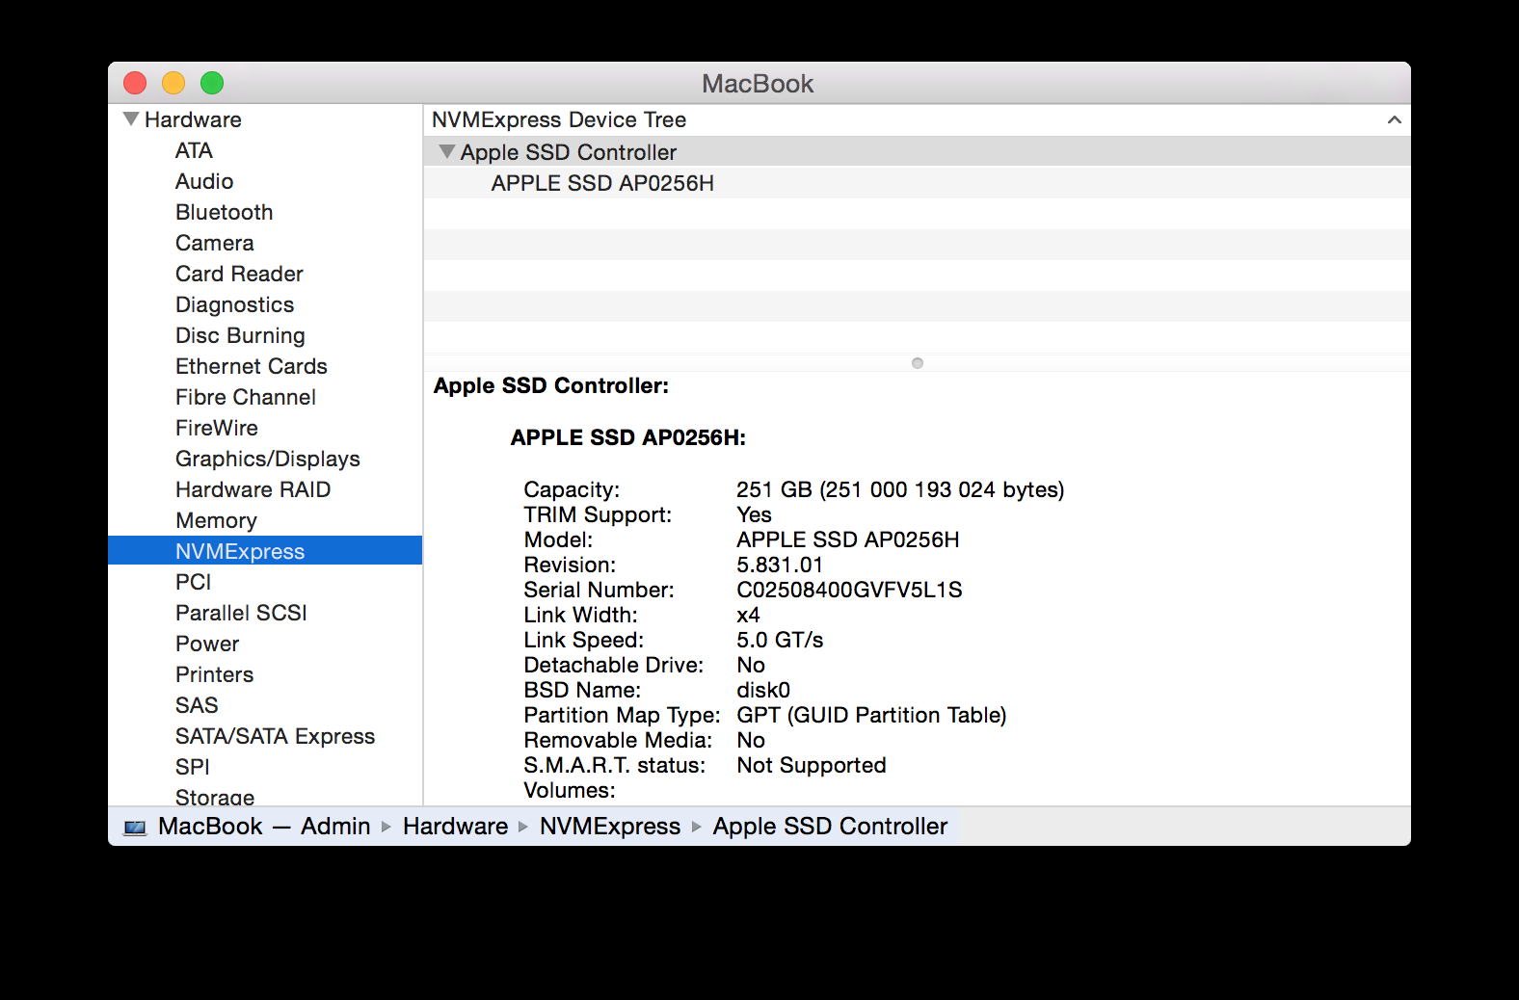The height and width of the screenshot is (1000, 1519).
Task: Zoom the window with green button
Action: click(212, 83)
